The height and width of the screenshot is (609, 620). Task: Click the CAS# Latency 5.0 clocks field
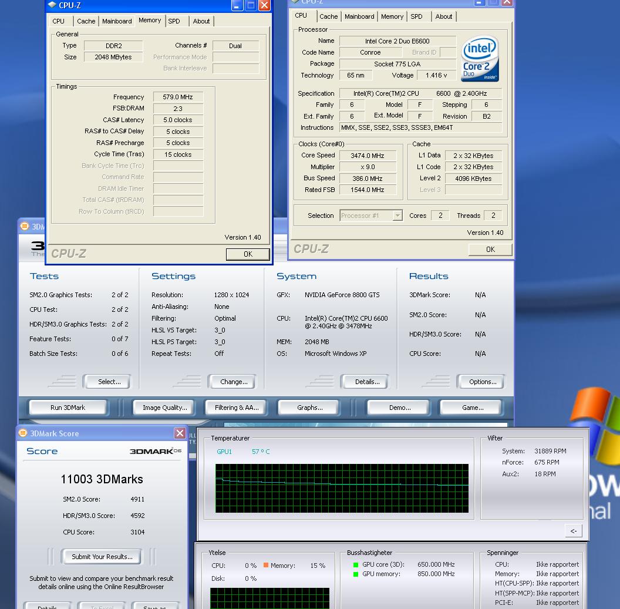[x=178, y=120]
